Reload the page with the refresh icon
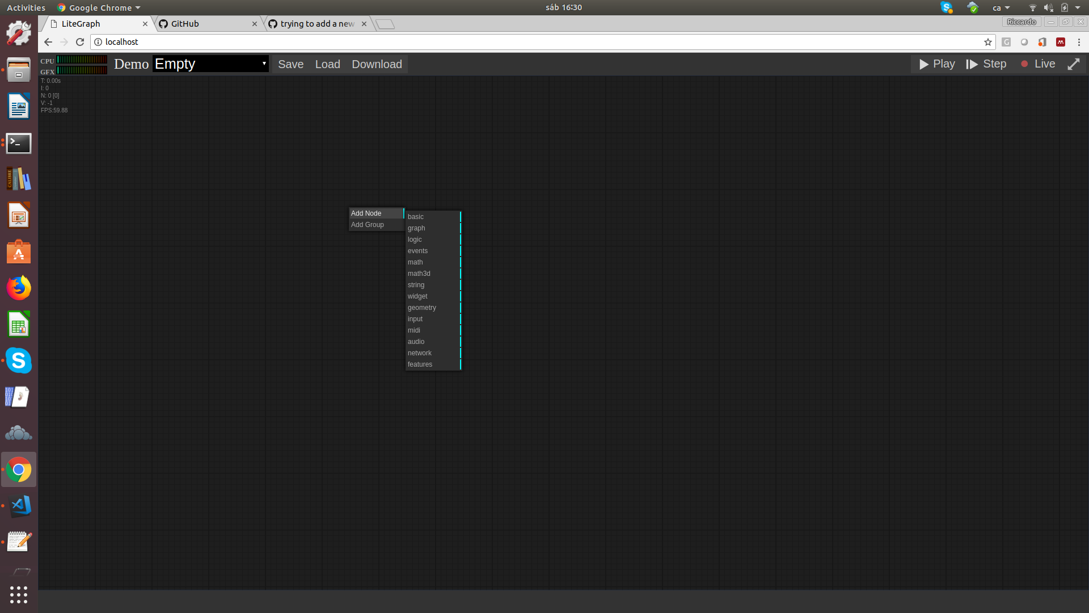 coord(79,41)
